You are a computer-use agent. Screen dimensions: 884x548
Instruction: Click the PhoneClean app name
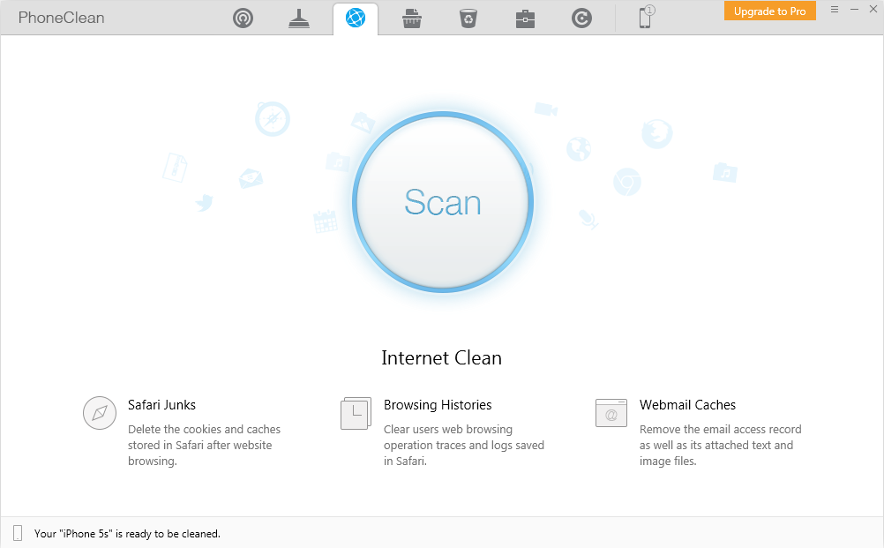[62, 18]
